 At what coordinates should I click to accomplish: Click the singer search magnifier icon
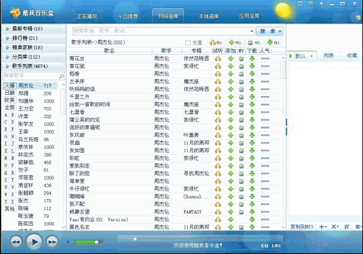tap(61, 76)
